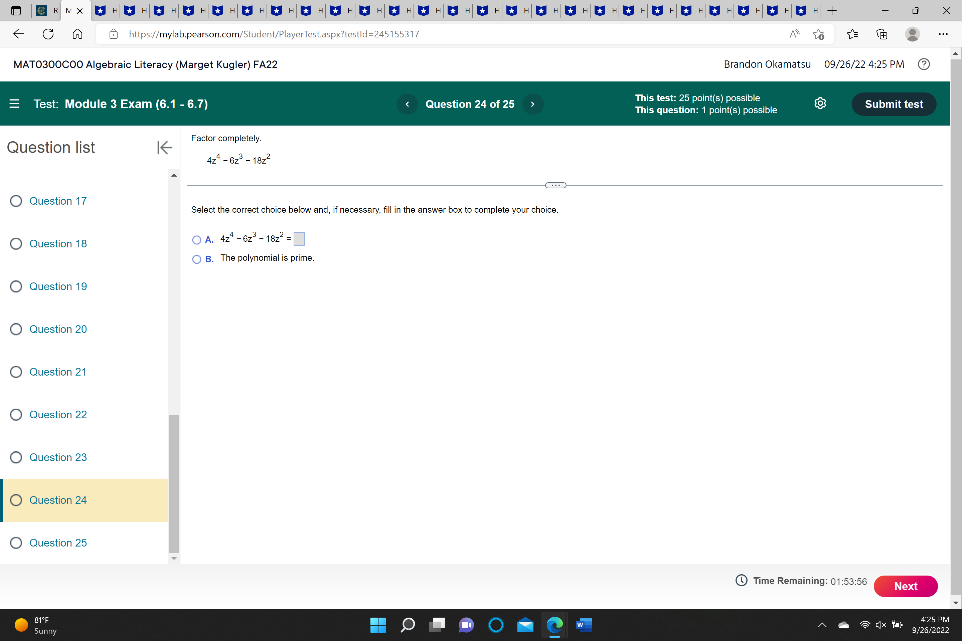Image resolution: width=962 pixels, height=641 pixels.
Task: Collapse the Question list panel
Action: pos(164,147)
